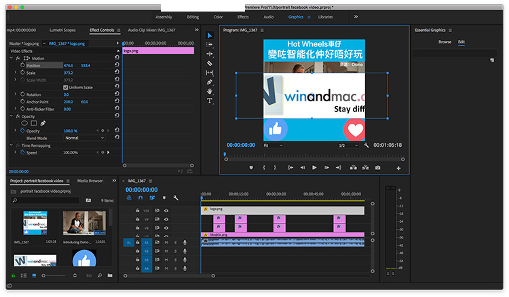
Task: Click Browse in Essential Graphics
Action: [x=445, y=42]
